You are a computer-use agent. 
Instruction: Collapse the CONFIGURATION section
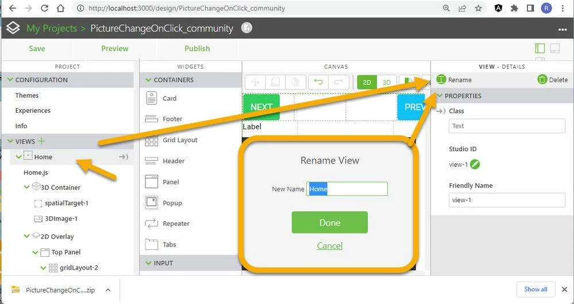point(10,79)
